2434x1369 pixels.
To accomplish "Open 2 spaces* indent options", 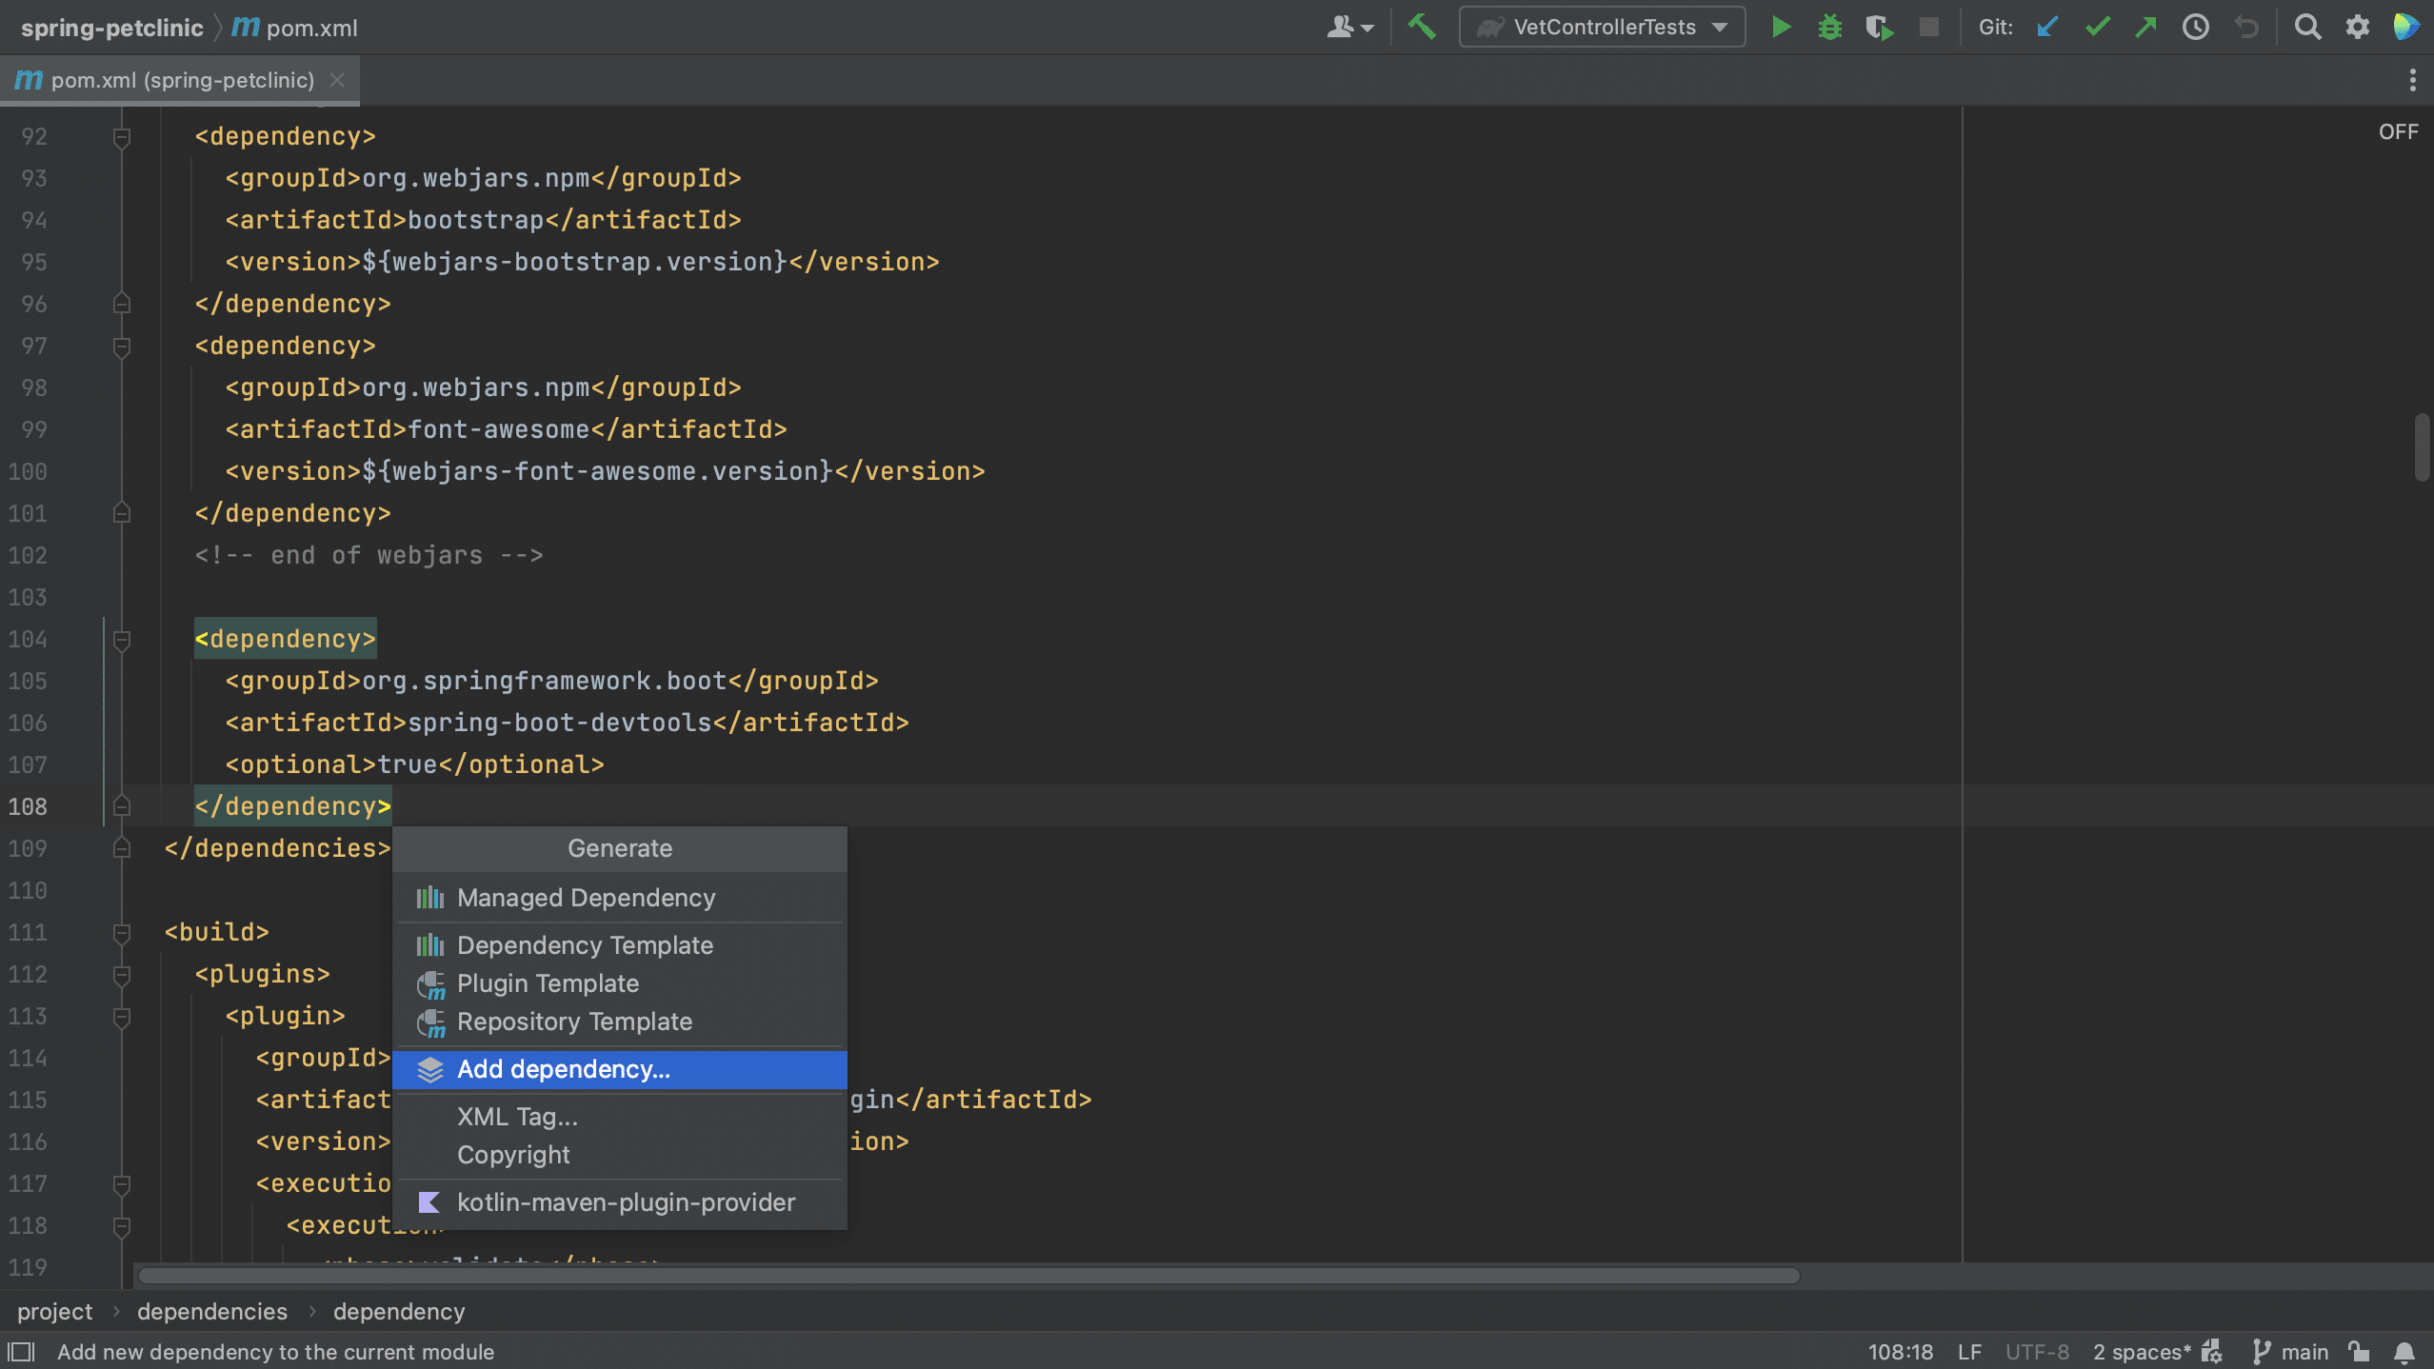I will tap(2142, 1352).
